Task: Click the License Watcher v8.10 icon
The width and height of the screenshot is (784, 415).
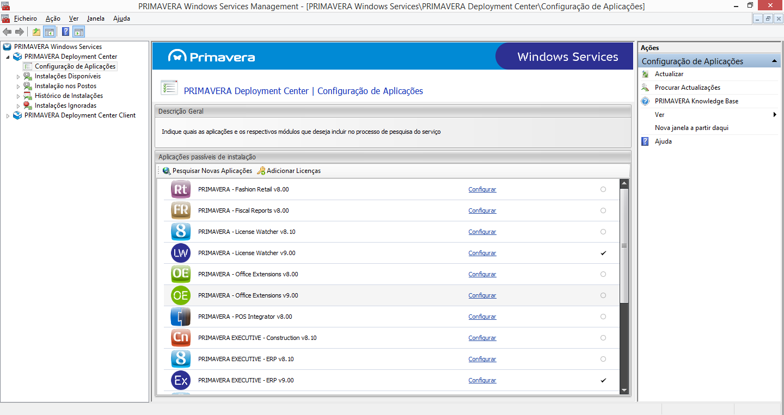Action: coord(181,232)
